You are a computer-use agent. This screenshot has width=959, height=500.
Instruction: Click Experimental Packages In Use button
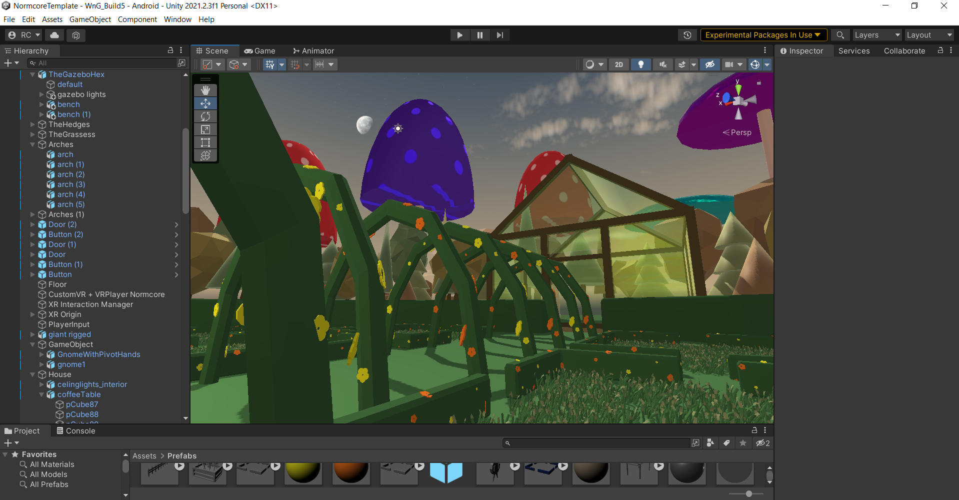[x=763, y=35]
